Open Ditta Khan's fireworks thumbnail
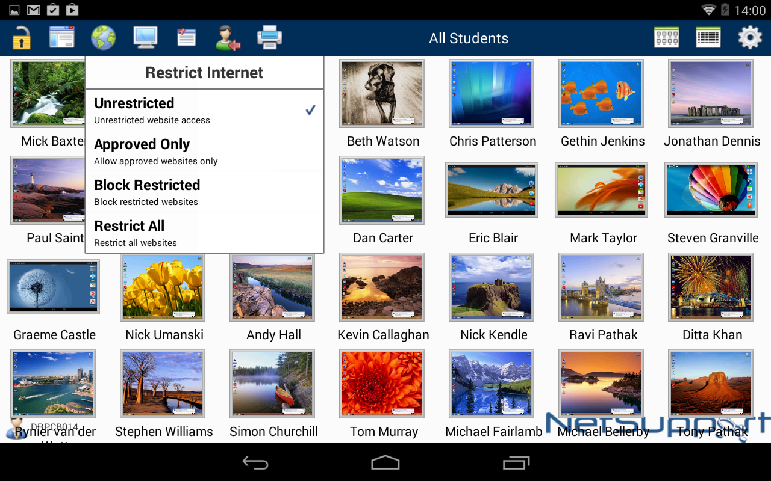Screen dimensions: 771x481 point(711,287)
